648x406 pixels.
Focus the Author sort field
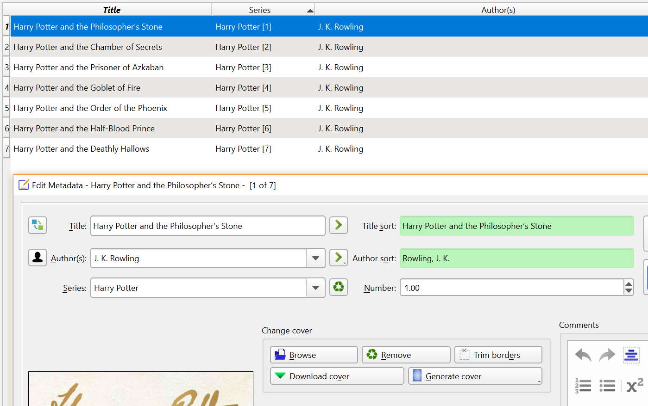(516, 258)
